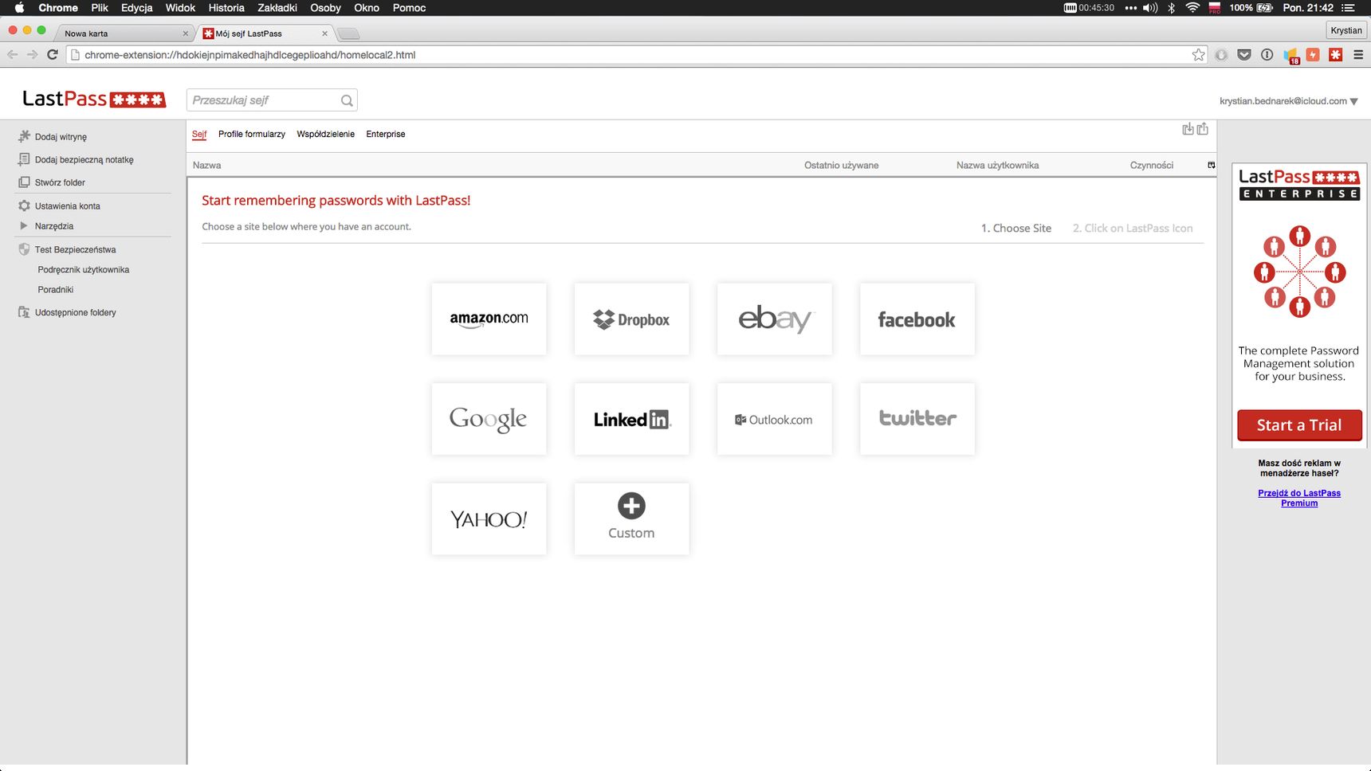The height and width of the screenshot is (771, 1371).
Task: Choose the ebay site tile
Action: click(774, 319)
